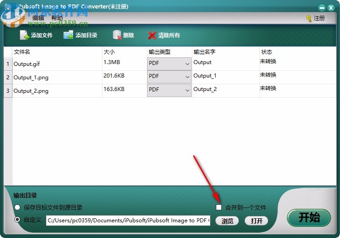Minimize the iPubsoft converter window
This screenshot has height=238, width=340.
coord(322,8)
